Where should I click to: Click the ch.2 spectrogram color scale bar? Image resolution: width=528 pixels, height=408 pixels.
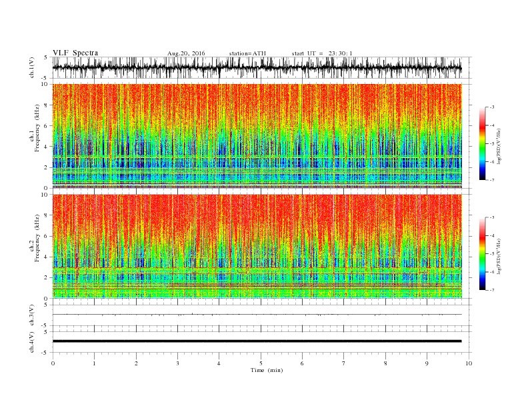482,254
